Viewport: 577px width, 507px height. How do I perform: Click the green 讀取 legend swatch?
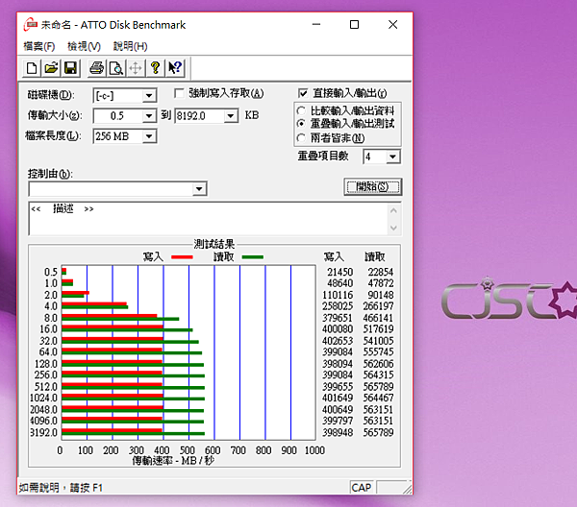(252, 256)
